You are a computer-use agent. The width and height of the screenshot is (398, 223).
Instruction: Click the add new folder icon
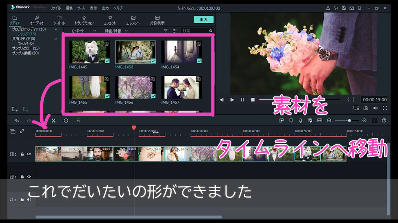[x=15, y=109]
